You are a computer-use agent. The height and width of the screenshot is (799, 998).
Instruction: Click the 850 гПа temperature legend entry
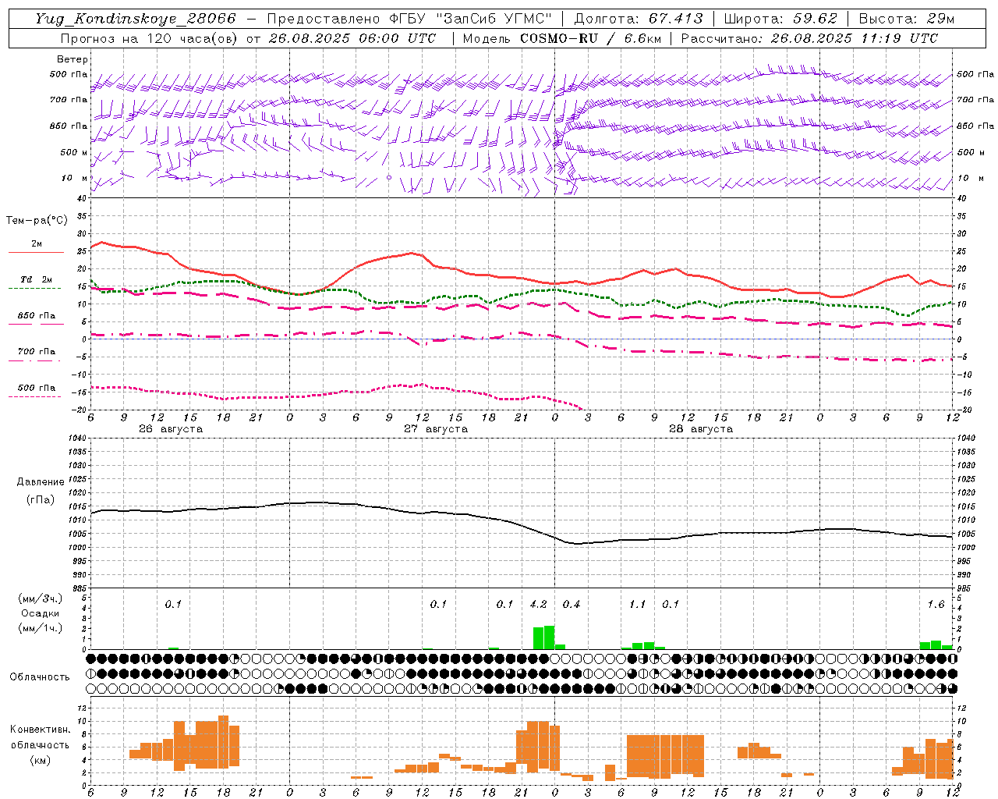click(x=36, y=316)
